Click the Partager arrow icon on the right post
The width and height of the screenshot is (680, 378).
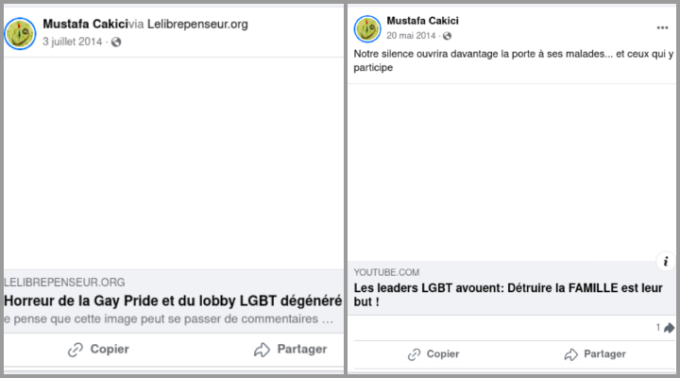(x=571, y=354)
